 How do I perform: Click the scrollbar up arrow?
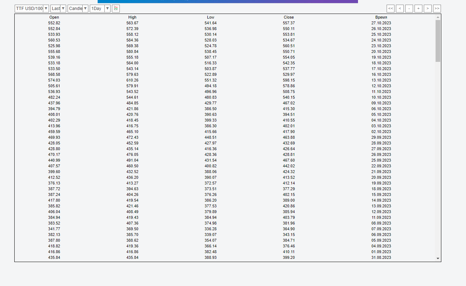(x=438, y=17)
